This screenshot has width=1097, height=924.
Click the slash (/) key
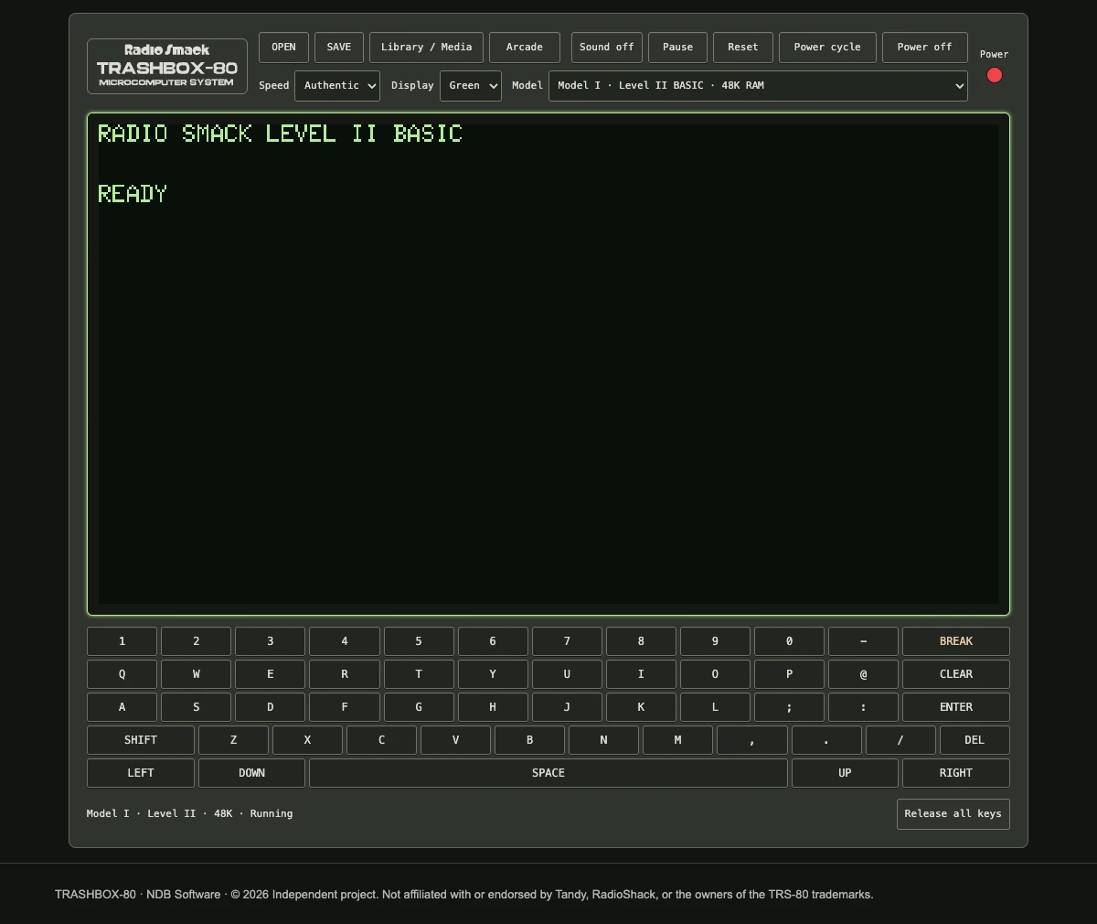point(900,740)
